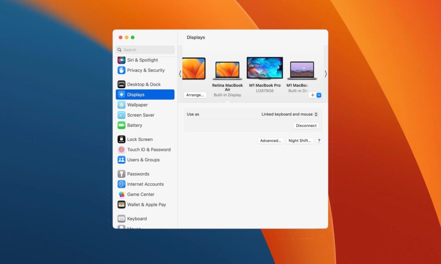Go to Desktop & Dock pane

tap(145, 84)
